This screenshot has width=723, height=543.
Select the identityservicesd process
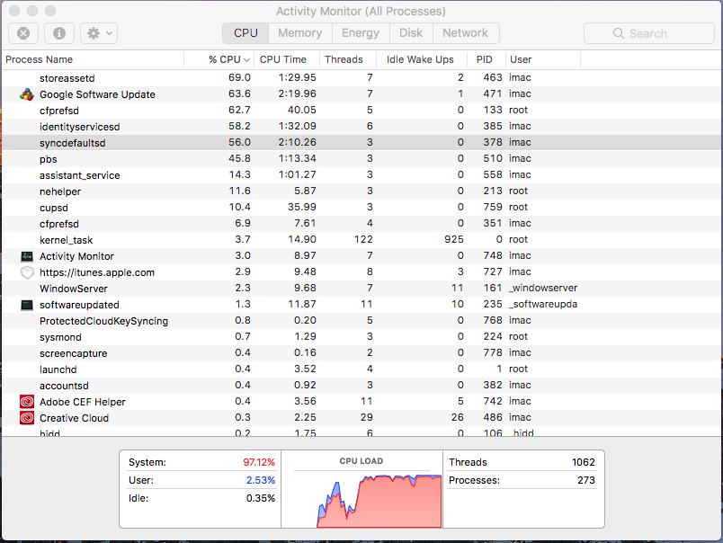click(x=362, y=126)
